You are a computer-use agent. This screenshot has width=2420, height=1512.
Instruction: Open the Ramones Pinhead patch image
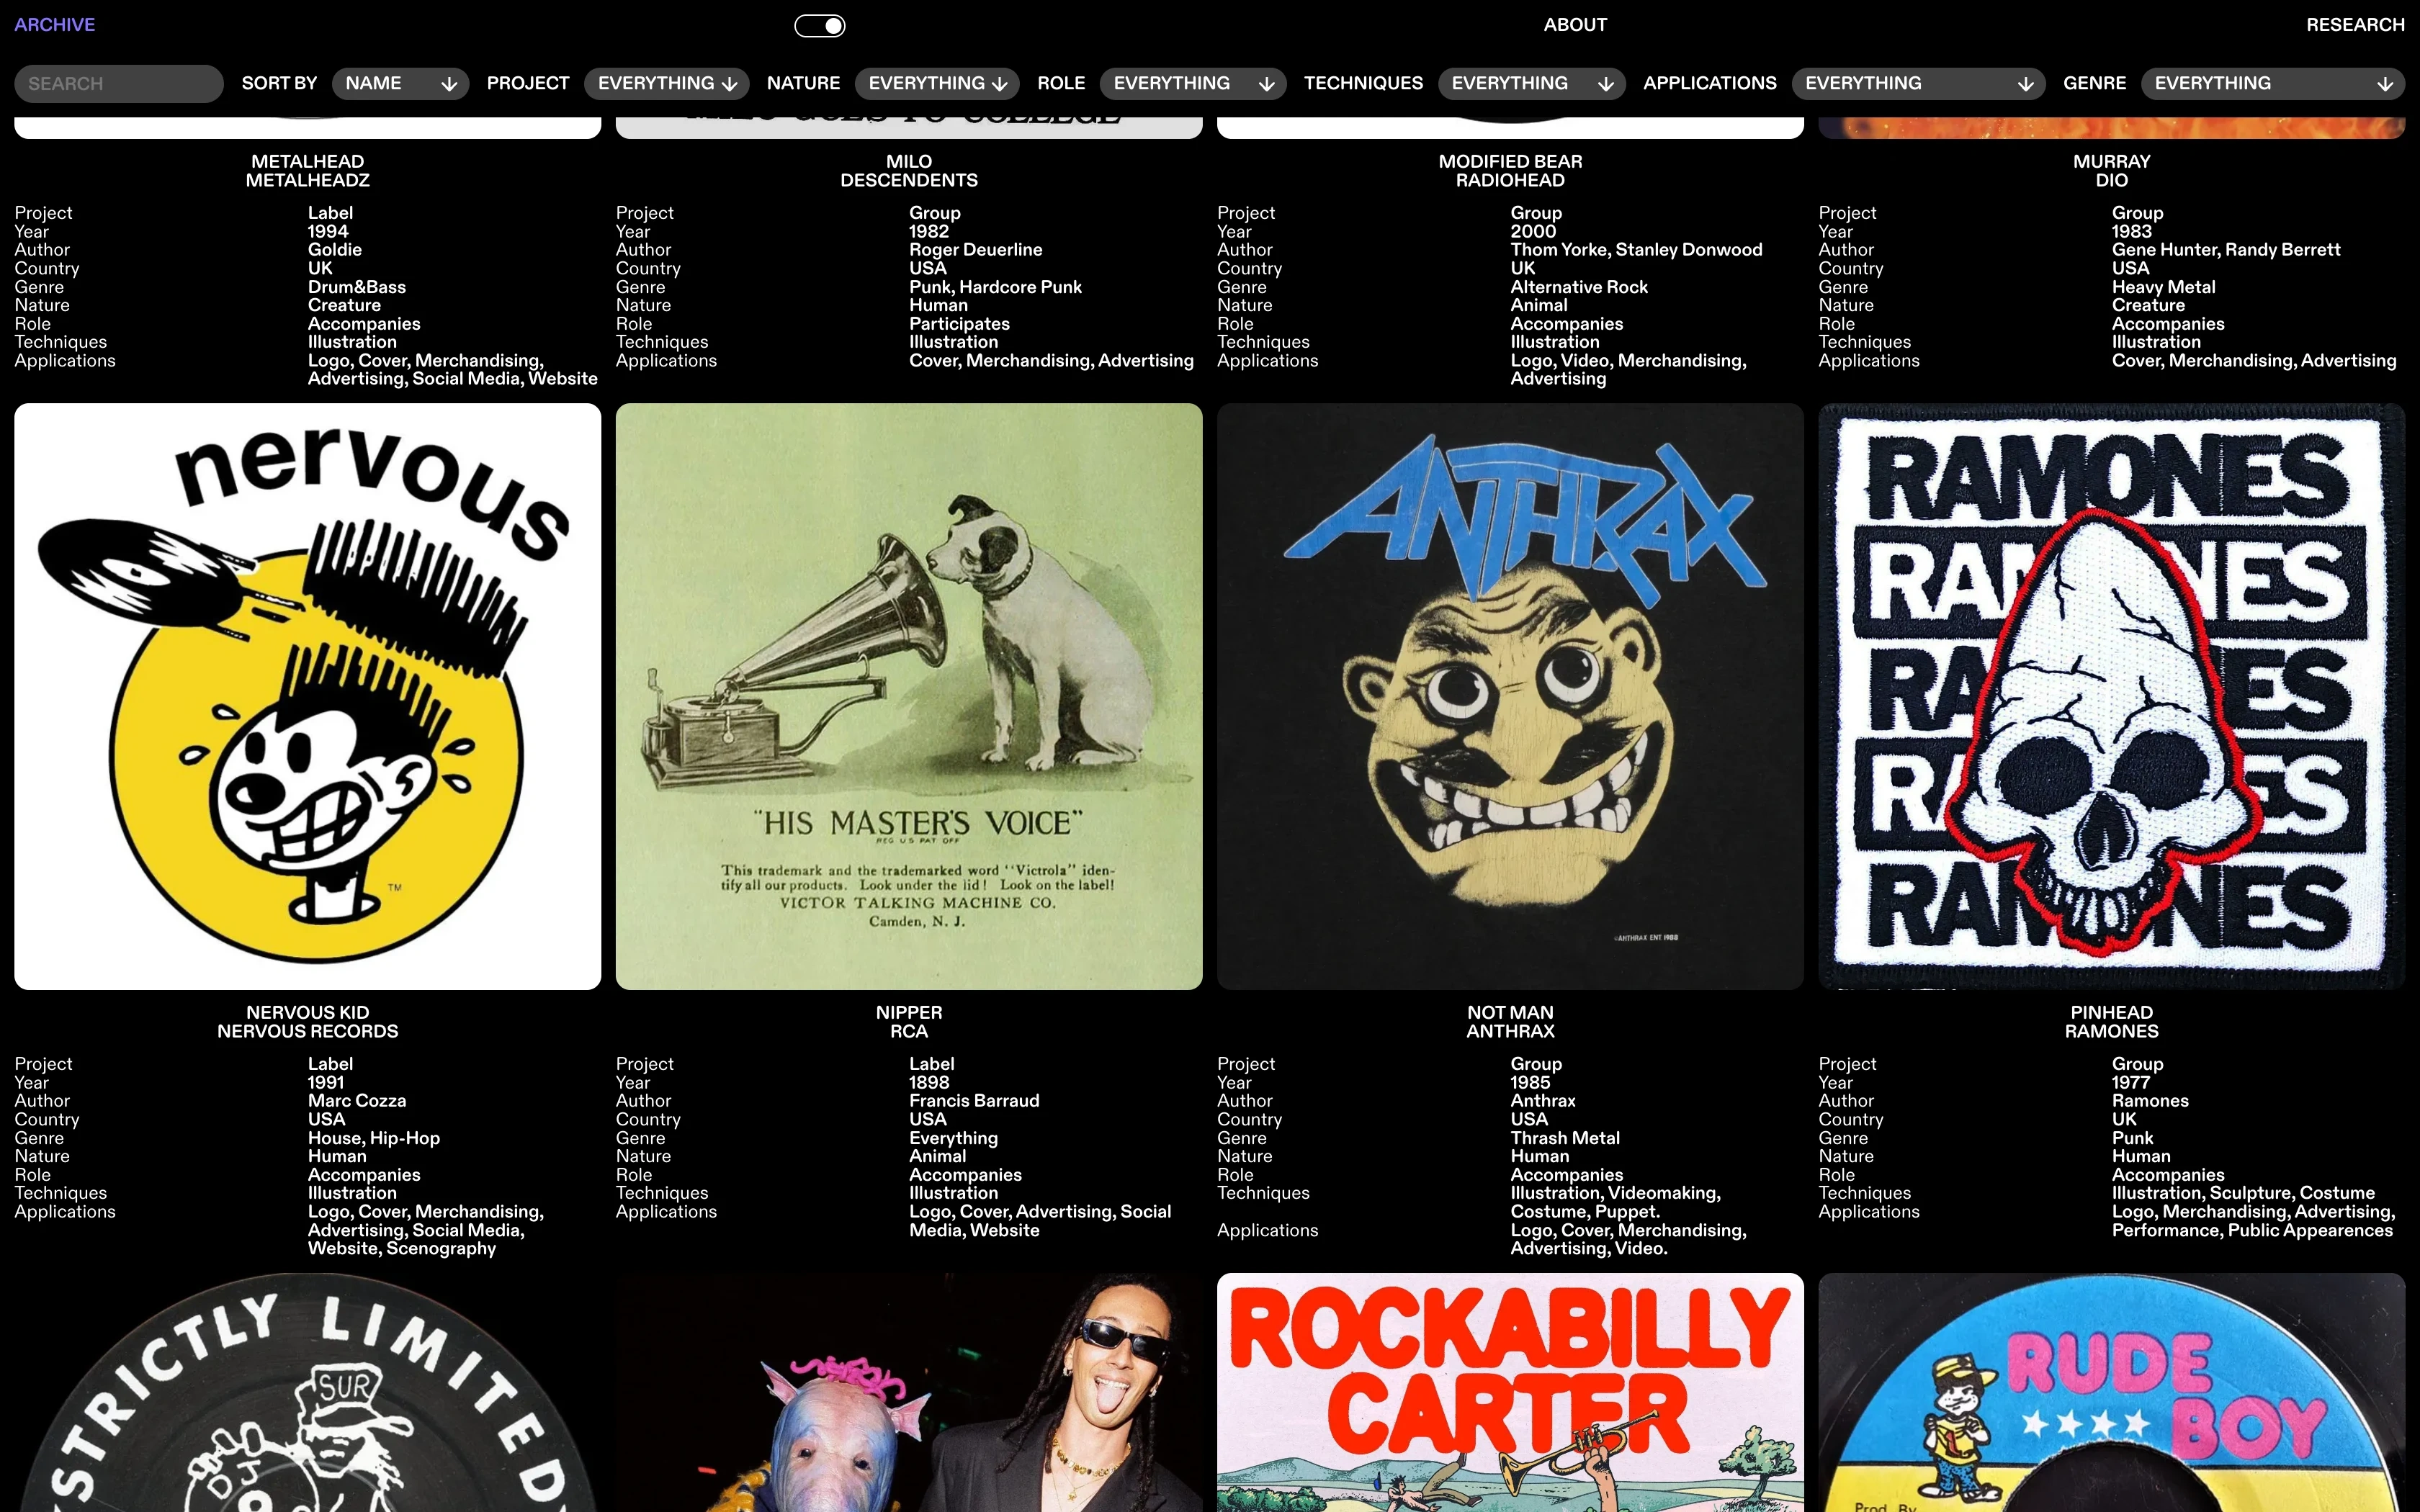click(x=2112, y=696)
